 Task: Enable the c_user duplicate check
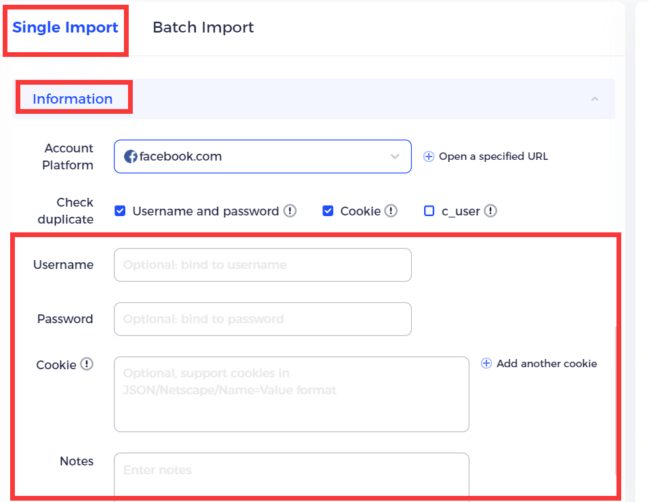pos(429,211)
